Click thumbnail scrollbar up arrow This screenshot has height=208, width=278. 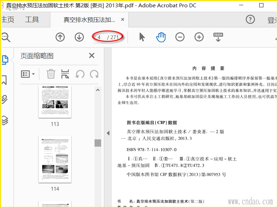98,90
